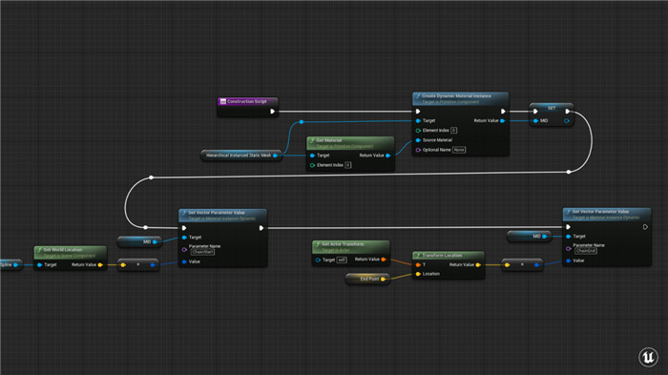Click the Unreal Engine logo icon
Image resolution: width=668 pixels, height=375 pixels.
tap(648, 357)
